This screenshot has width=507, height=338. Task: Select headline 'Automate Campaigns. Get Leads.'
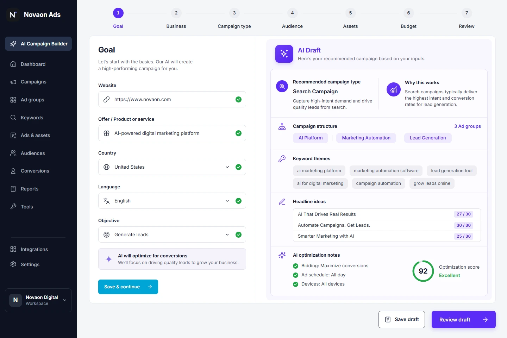pos(387,225)
